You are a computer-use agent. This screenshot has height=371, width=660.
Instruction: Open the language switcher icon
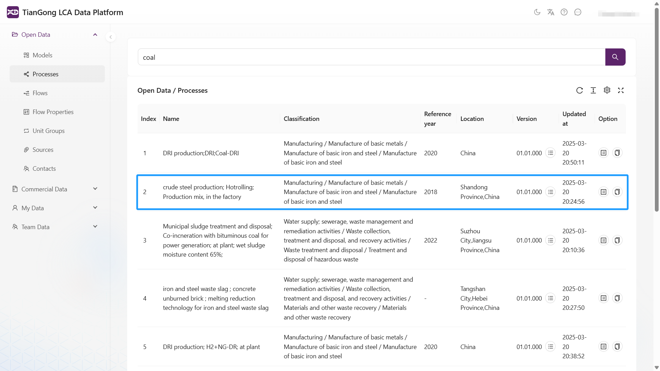[x=551, y=12]
